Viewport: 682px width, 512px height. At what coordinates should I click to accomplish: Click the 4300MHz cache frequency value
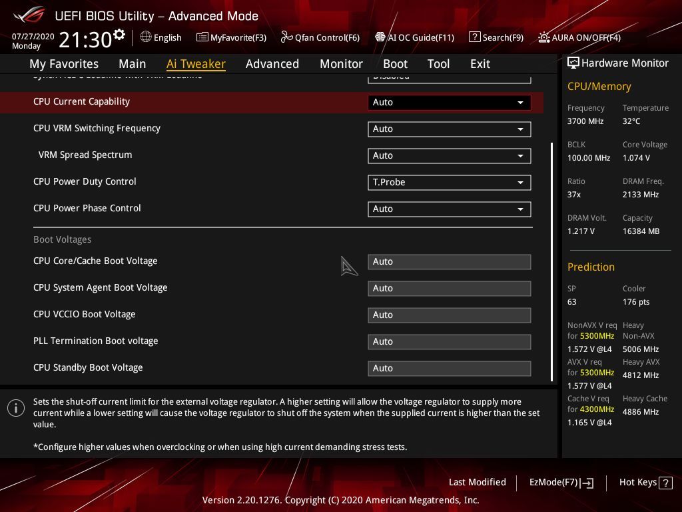point(597,409)
